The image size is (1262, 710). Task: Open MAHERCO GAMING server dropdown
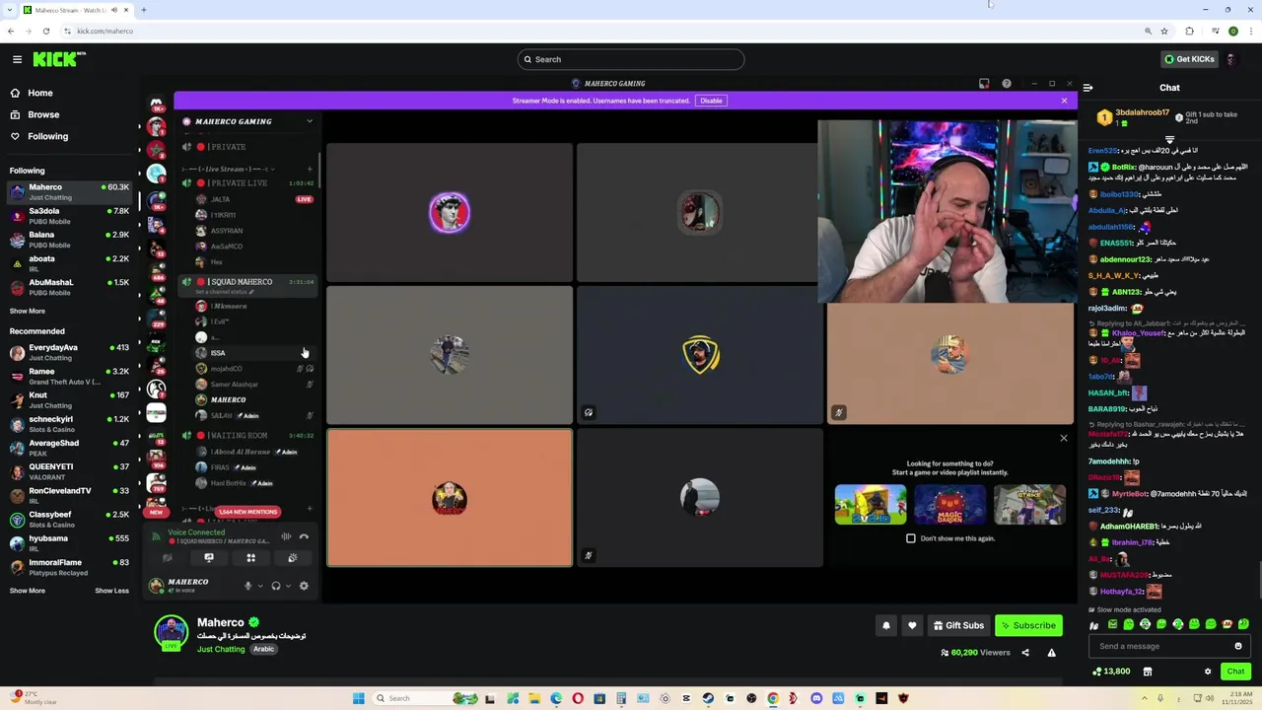pyautogui.click(x=310, y=121)
